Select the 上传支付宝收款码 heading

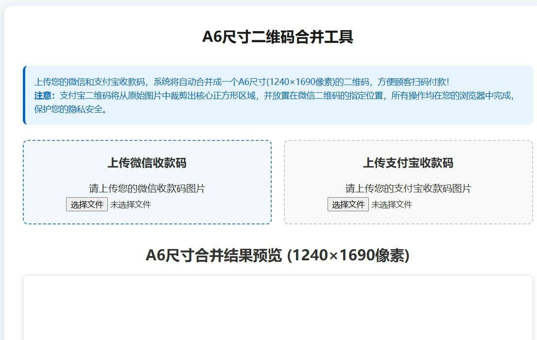(x=408, y=163)
